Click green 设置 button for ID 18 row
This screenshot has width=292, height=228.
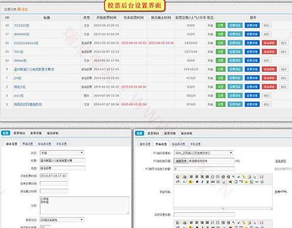click(x=221, y=26)
